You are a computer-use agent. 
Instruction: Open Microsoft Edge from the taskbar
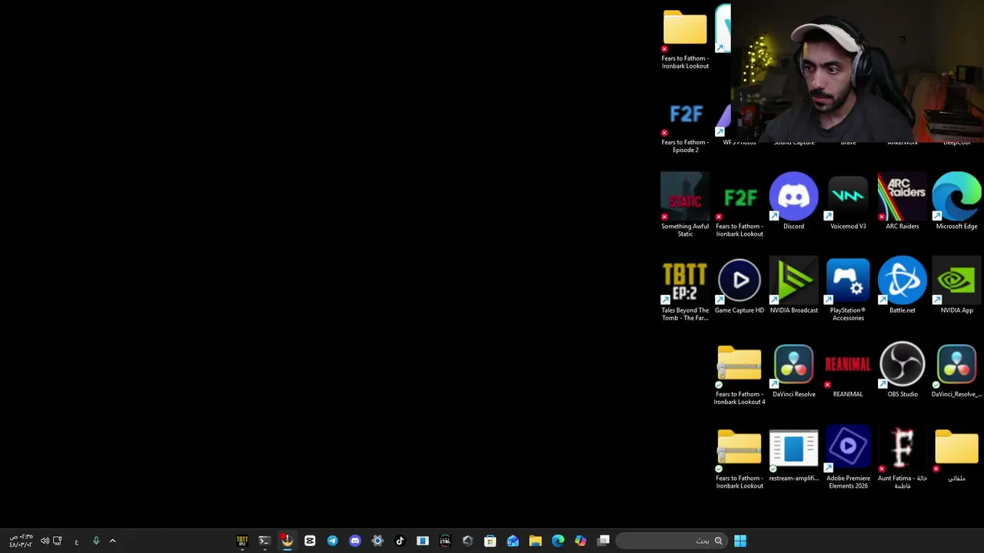[x=558, y=541]
